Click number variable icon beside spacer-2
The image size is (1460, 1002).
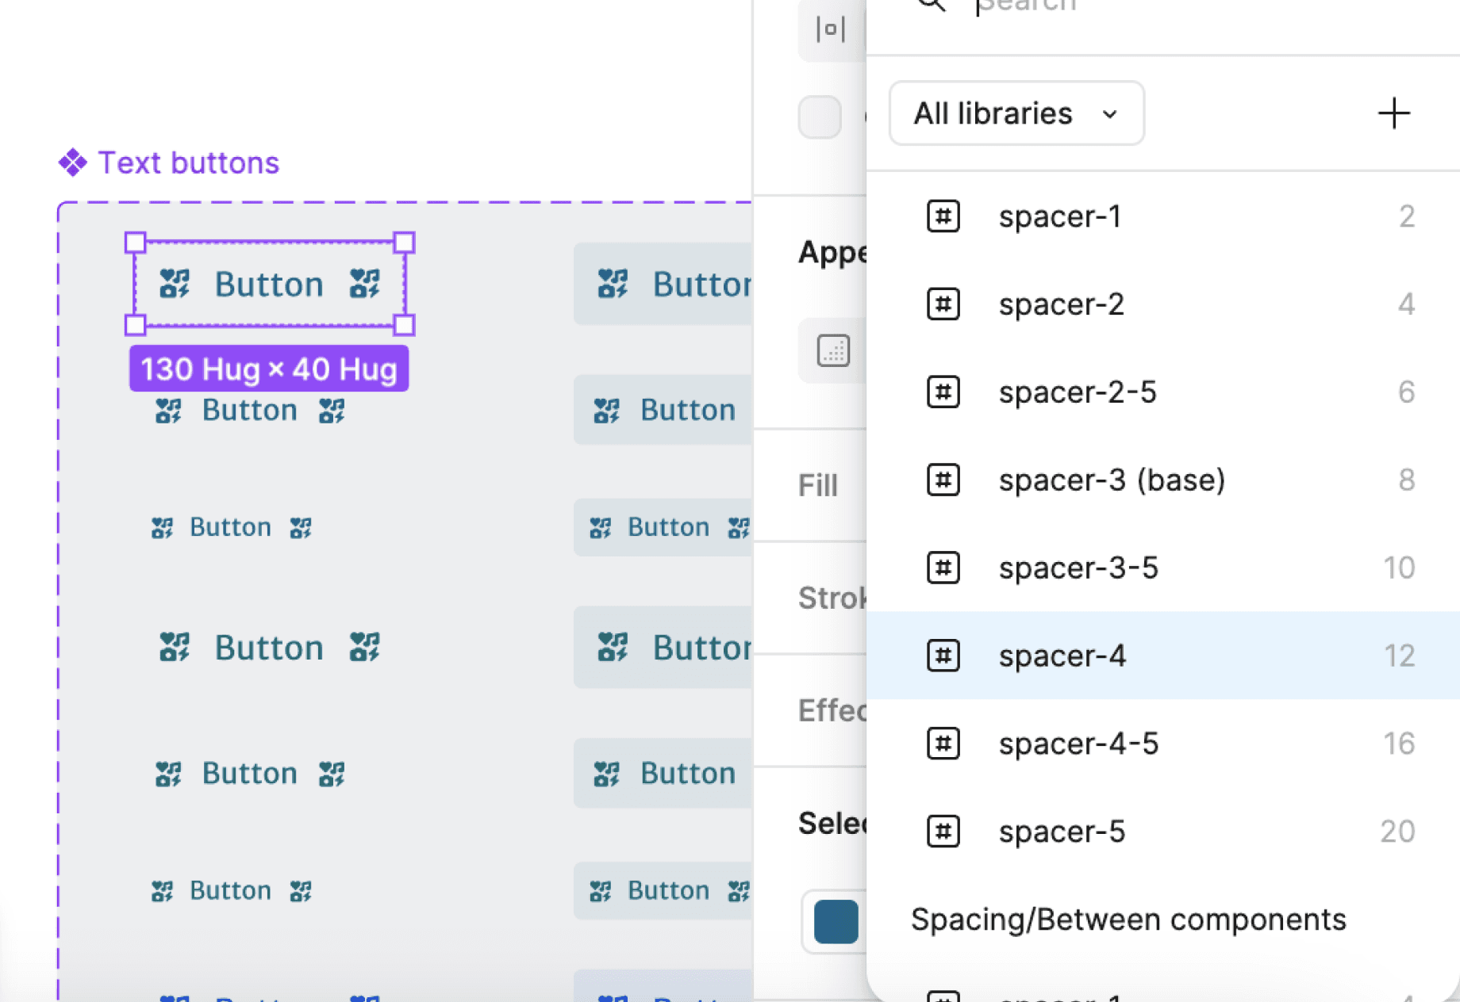click(943, 304)
